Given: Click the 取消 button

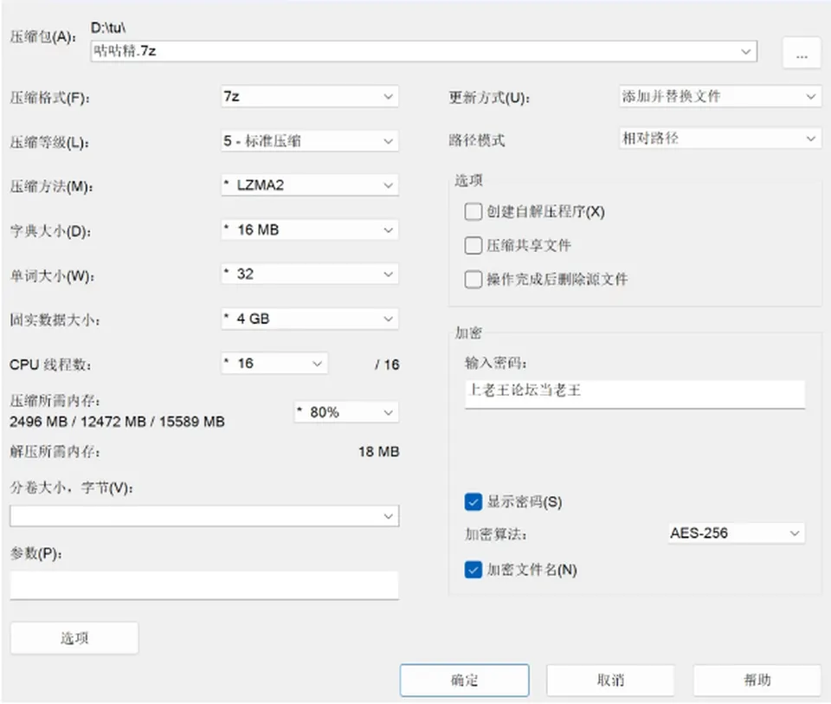Looking at the screenshot, I should pyautogui.click(x=610, y=680).
